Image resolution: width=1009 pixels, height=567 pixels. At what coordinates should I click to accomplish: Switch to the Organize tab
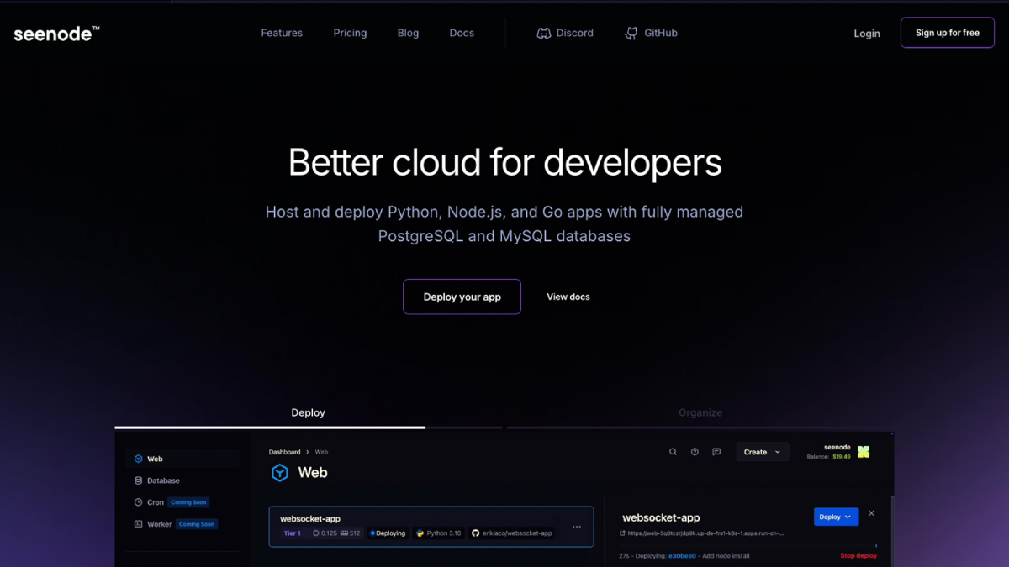(x=700, y=412)
